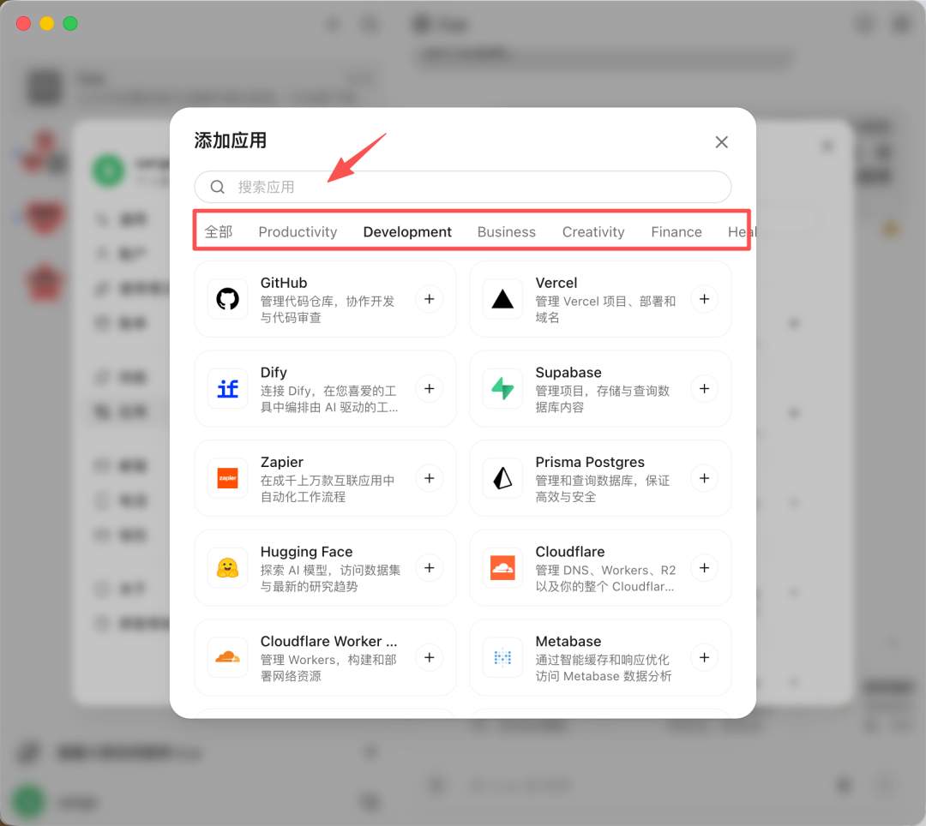Add the Zapier app with plus button

coord(430,478)
